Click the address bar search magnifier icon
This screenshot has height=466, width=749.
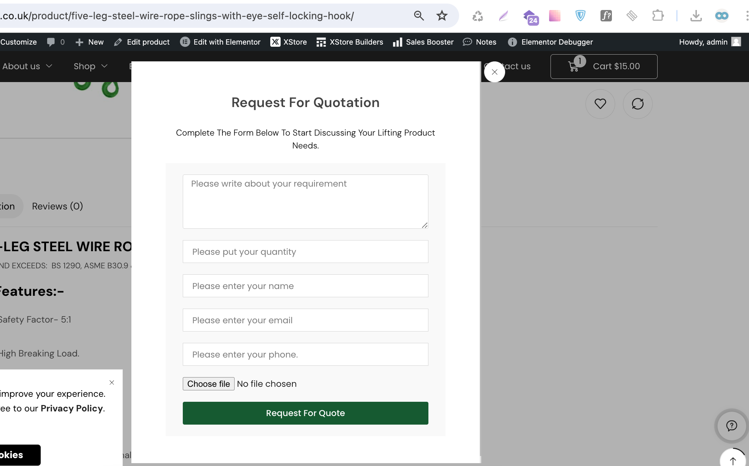coord(419,16)
